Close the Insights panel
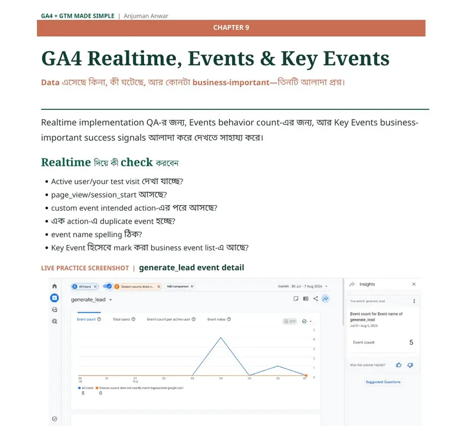Screen dimensions: 470x426 point(414,284)
